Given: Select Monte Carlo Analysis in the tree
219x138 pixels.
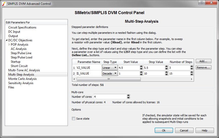Looking at the screenshot, I should click(22, 79).
